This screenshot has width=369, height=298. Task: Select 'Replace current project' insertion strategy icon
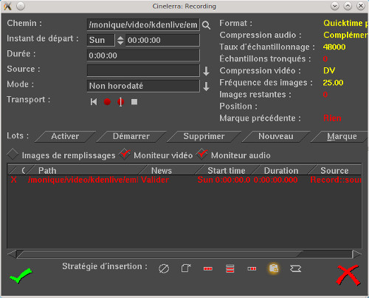click(186, 268)
